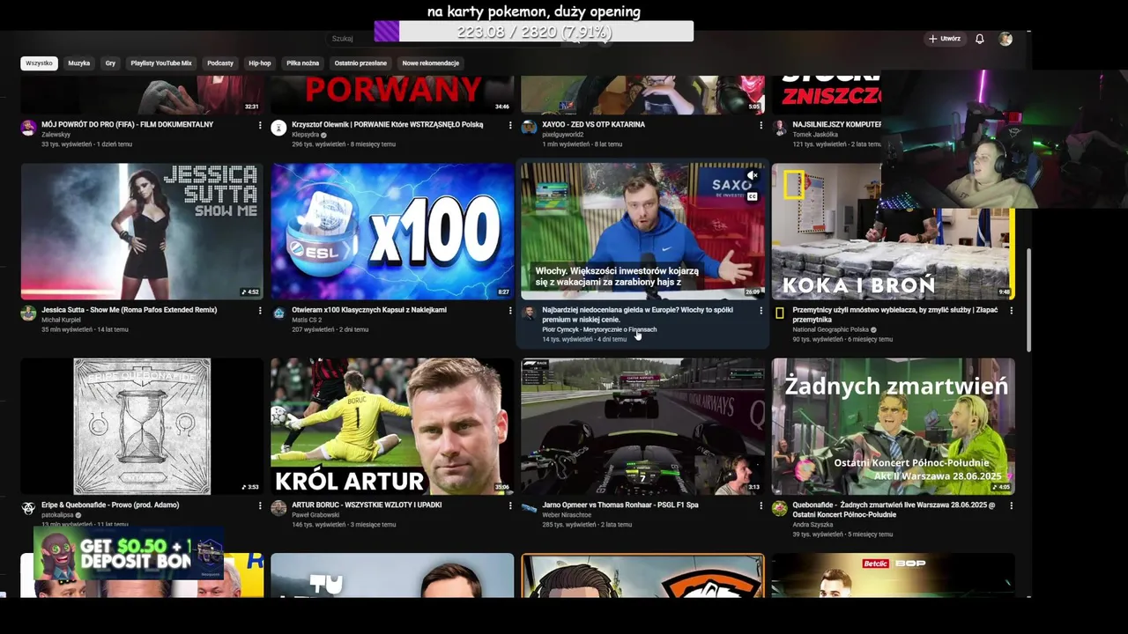Open options menu for Przemytnicy video

[x=1011, y=311]
